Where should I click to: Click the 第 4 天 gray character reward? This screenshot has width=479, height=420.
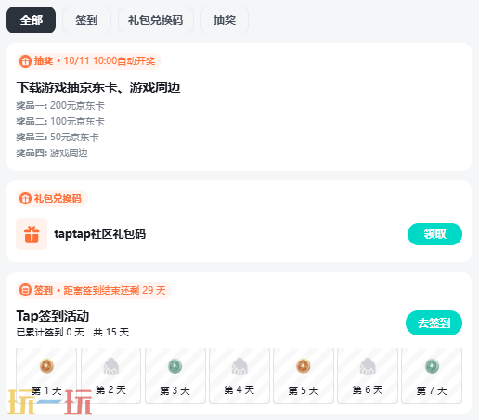239,366
